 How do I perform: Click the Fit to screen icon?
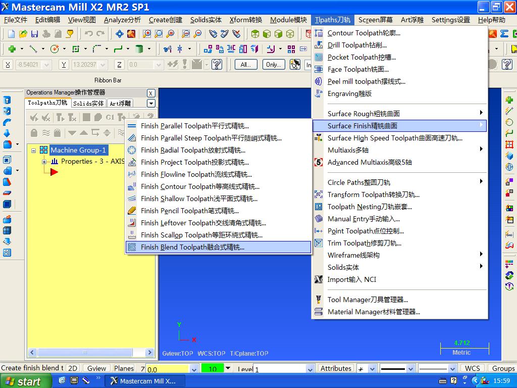point(119,34)
